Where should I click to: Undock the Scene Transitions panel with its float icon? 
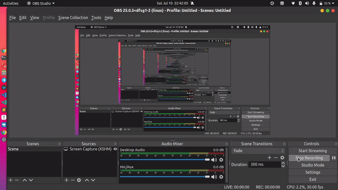click(284, 144)
